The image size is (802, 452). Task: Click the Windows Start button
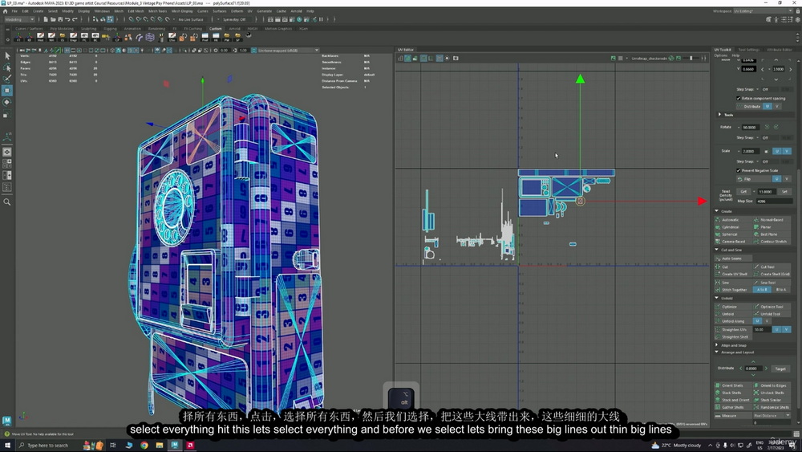pos(7,446)
